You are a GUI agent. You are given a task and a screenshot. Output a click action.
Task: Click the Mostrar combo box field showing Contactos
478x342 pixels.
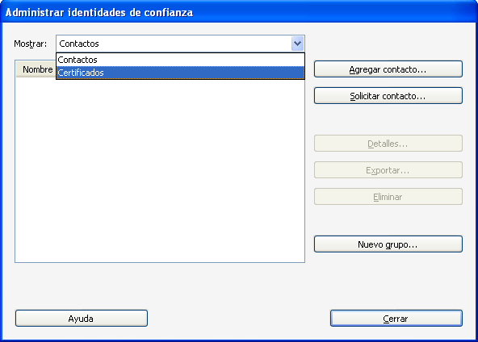(x=174, y=44)
